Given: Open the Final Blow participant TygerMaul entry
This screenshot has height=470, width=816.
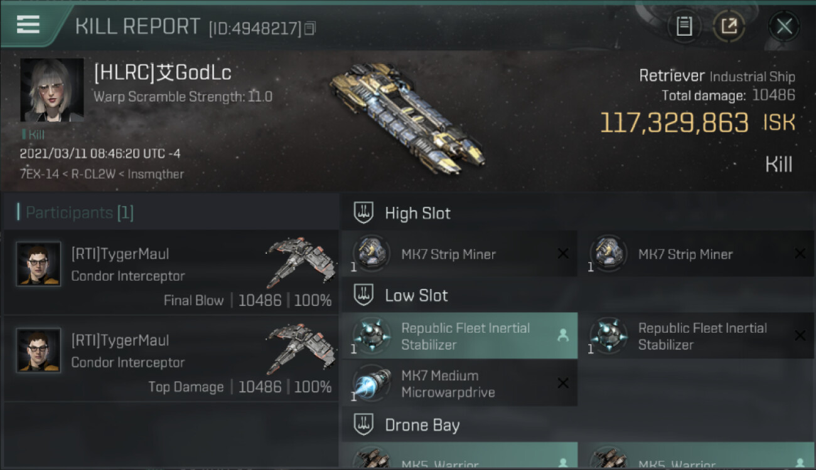Looking at the screenshot, I should point(171,272).
